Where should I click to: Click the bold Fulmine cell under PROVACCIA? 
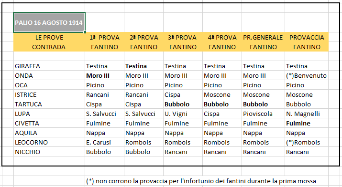tap(307, 123)
